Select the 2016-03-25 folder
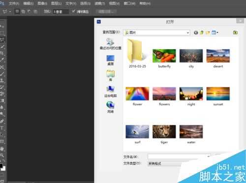Image resolution: width=246 pixels, height=183 pixels. [x=137, y=54]
